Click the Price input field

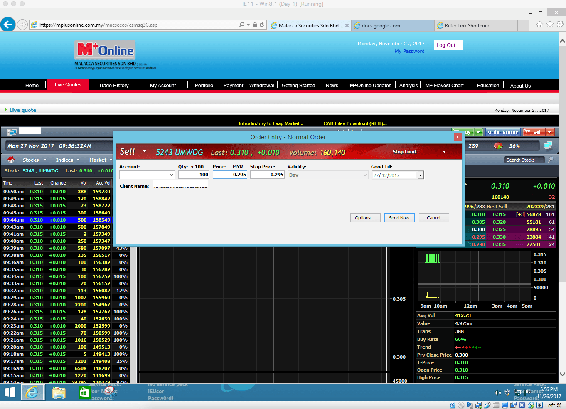(x=230, y=175)
